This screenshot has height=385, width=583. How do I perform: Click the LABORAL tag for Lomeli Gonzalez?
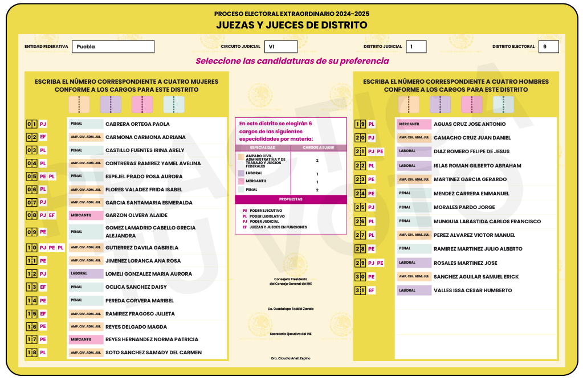coord(86,273)
